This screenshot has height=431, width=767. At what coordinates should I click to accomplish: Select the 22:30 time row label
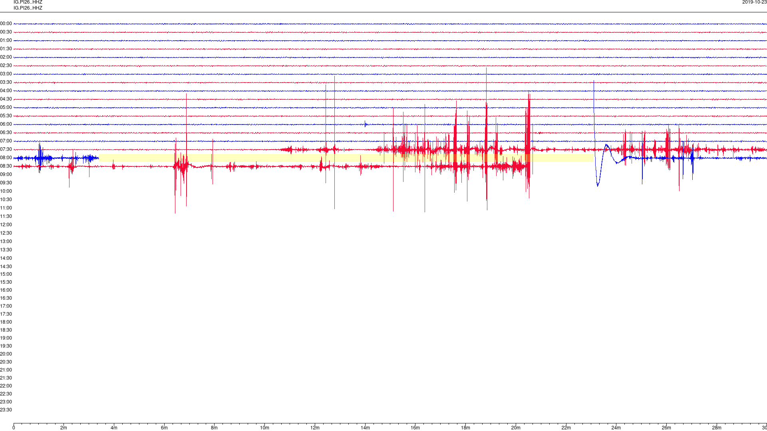tap(6, 394)
